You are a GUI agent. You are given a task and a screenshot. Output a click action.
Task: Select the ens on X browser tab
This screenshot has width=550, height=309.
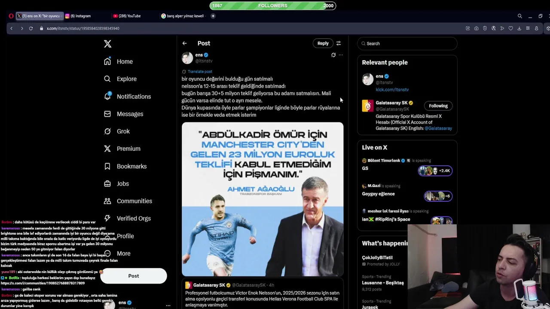click(40, 16)
